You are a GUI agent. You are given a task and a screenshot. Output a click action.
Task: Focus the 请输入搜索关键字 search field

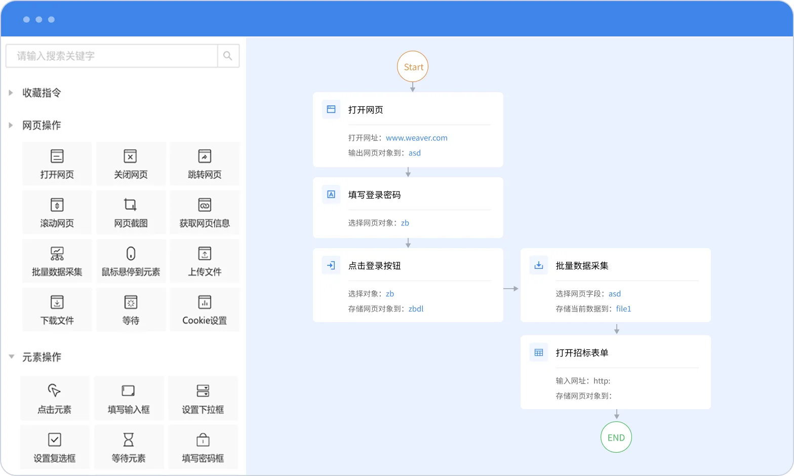coord(112,56)
